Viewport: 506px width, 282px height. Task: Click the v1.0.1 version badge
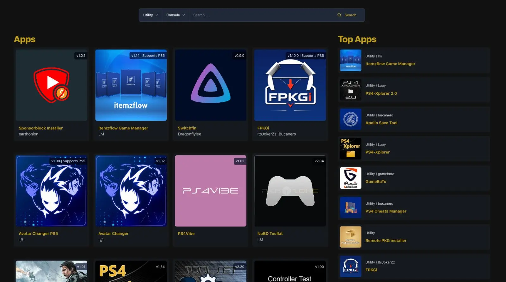click(x=81, y=56)
